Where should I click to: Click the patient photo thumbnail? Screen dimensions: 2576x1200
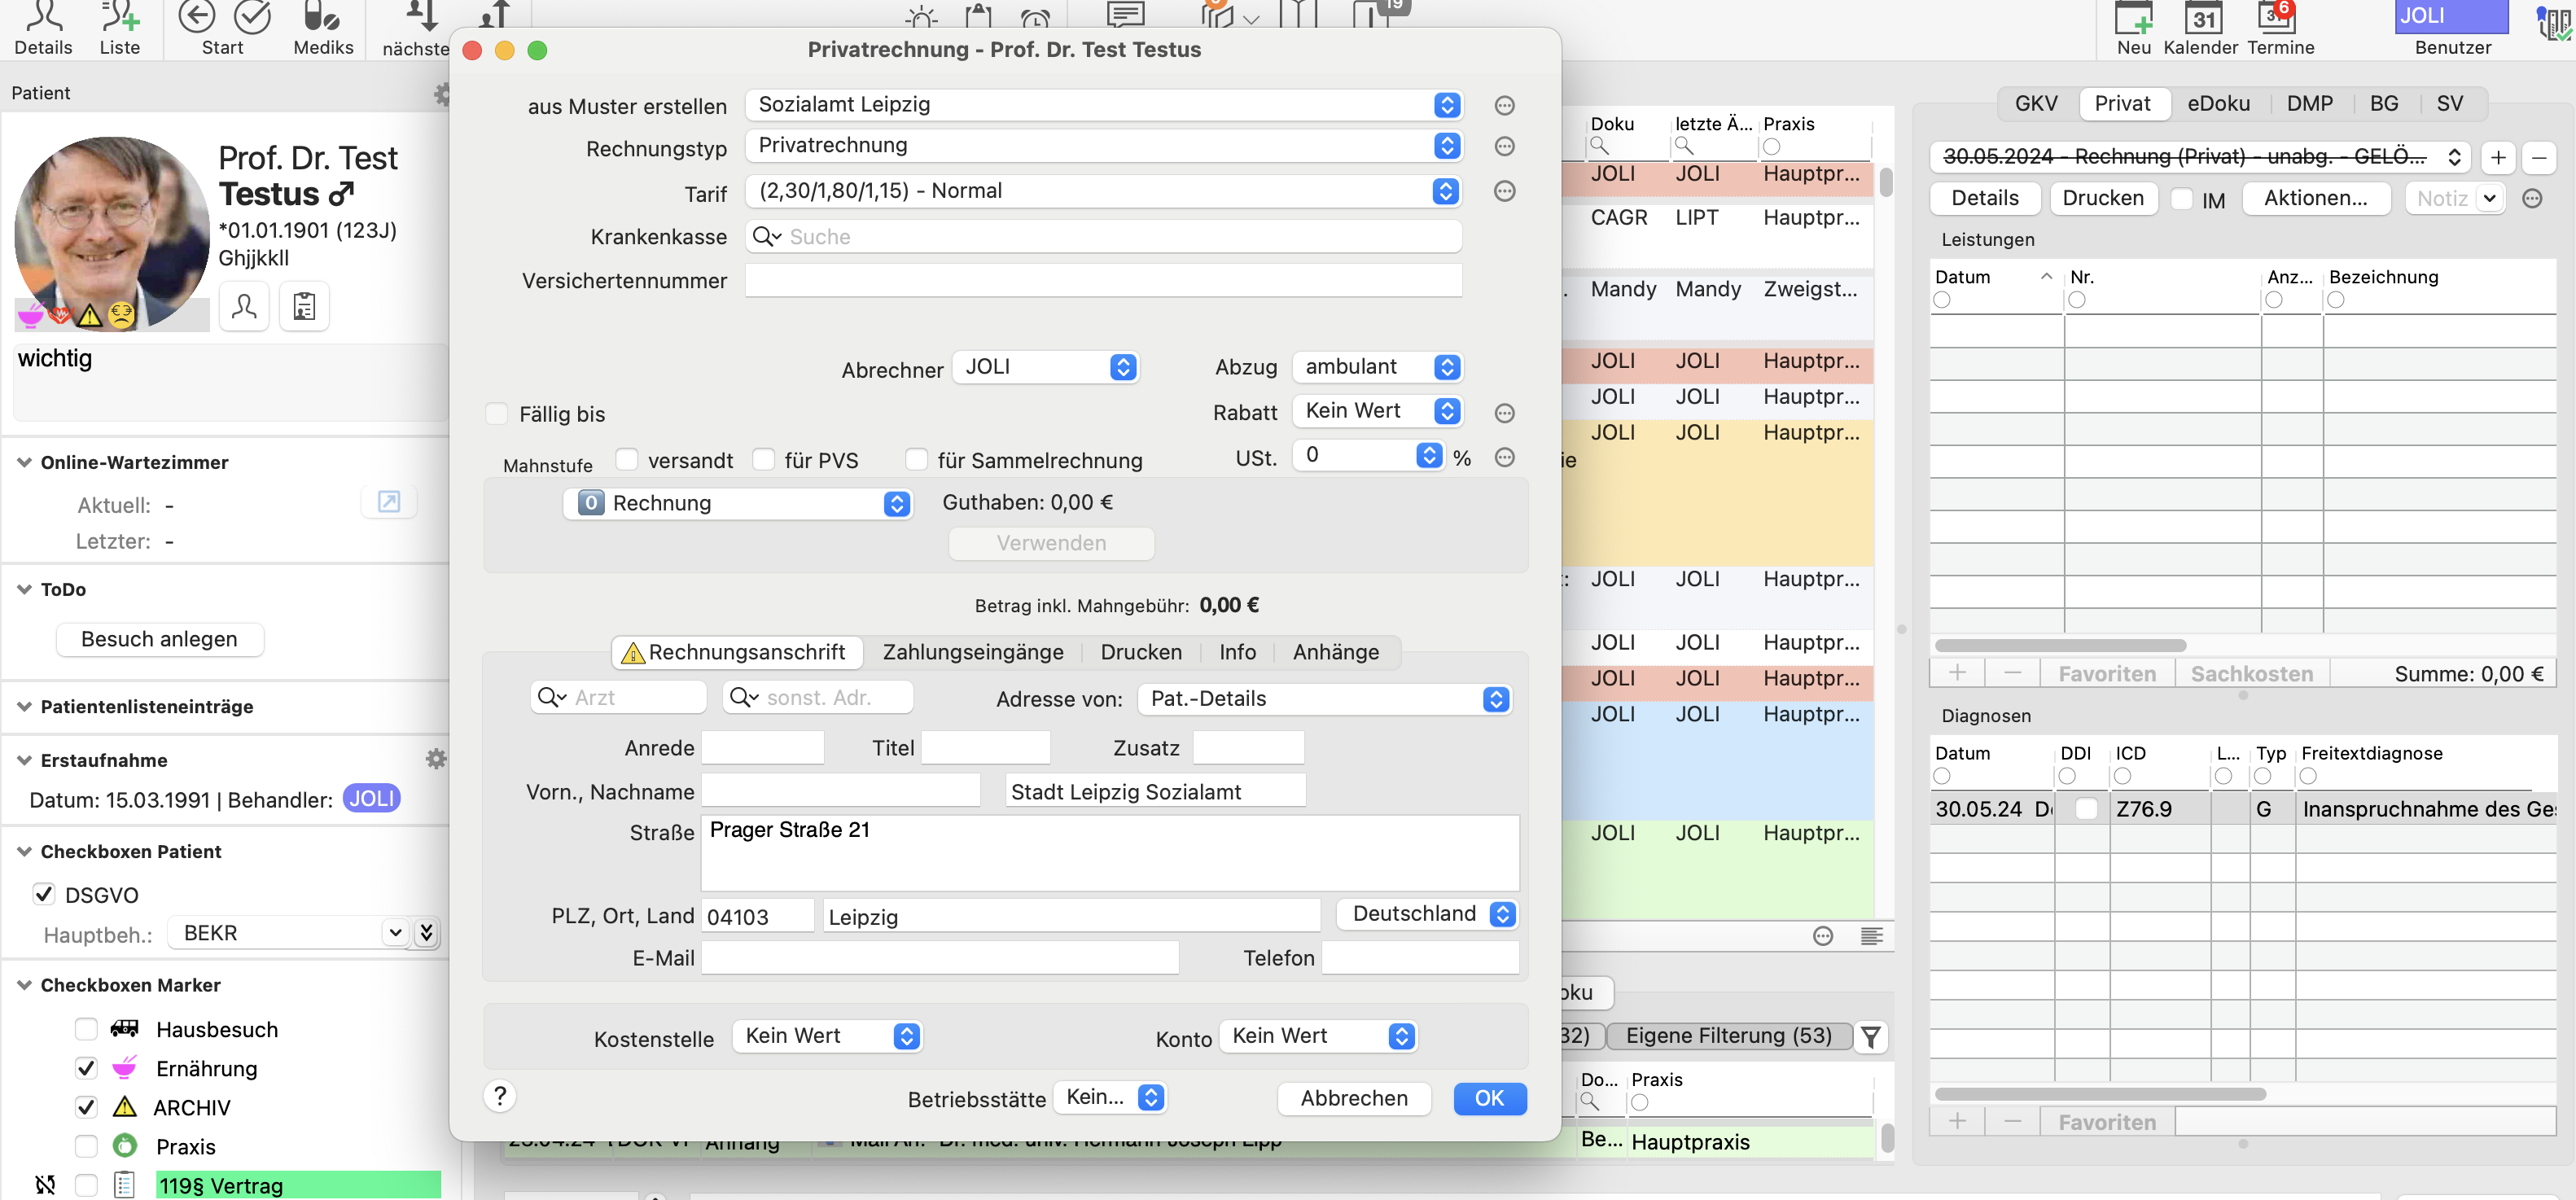coord(112,234)
